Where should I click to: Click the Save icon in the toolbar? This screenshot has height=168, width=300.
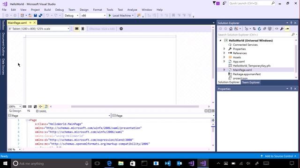(36, 15)
